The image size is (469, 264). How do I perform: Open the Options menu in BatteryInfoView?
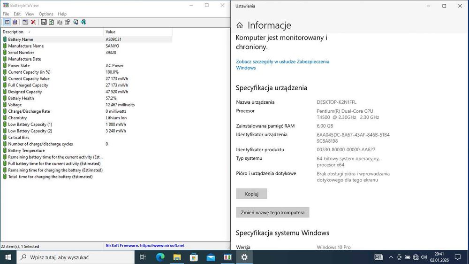click(x=46, y=14)
